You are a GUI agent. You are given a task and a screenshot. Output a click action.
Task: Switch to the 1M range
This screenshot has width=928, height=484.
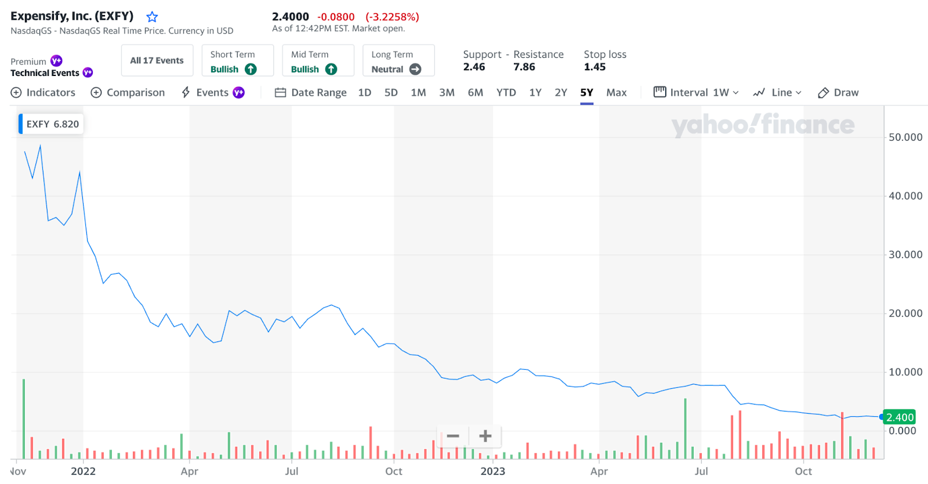click(x=418, y=93)
